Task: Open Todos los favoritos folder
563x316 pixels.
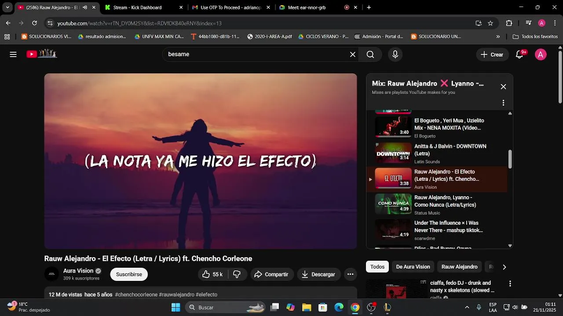Action: point(535,36)
